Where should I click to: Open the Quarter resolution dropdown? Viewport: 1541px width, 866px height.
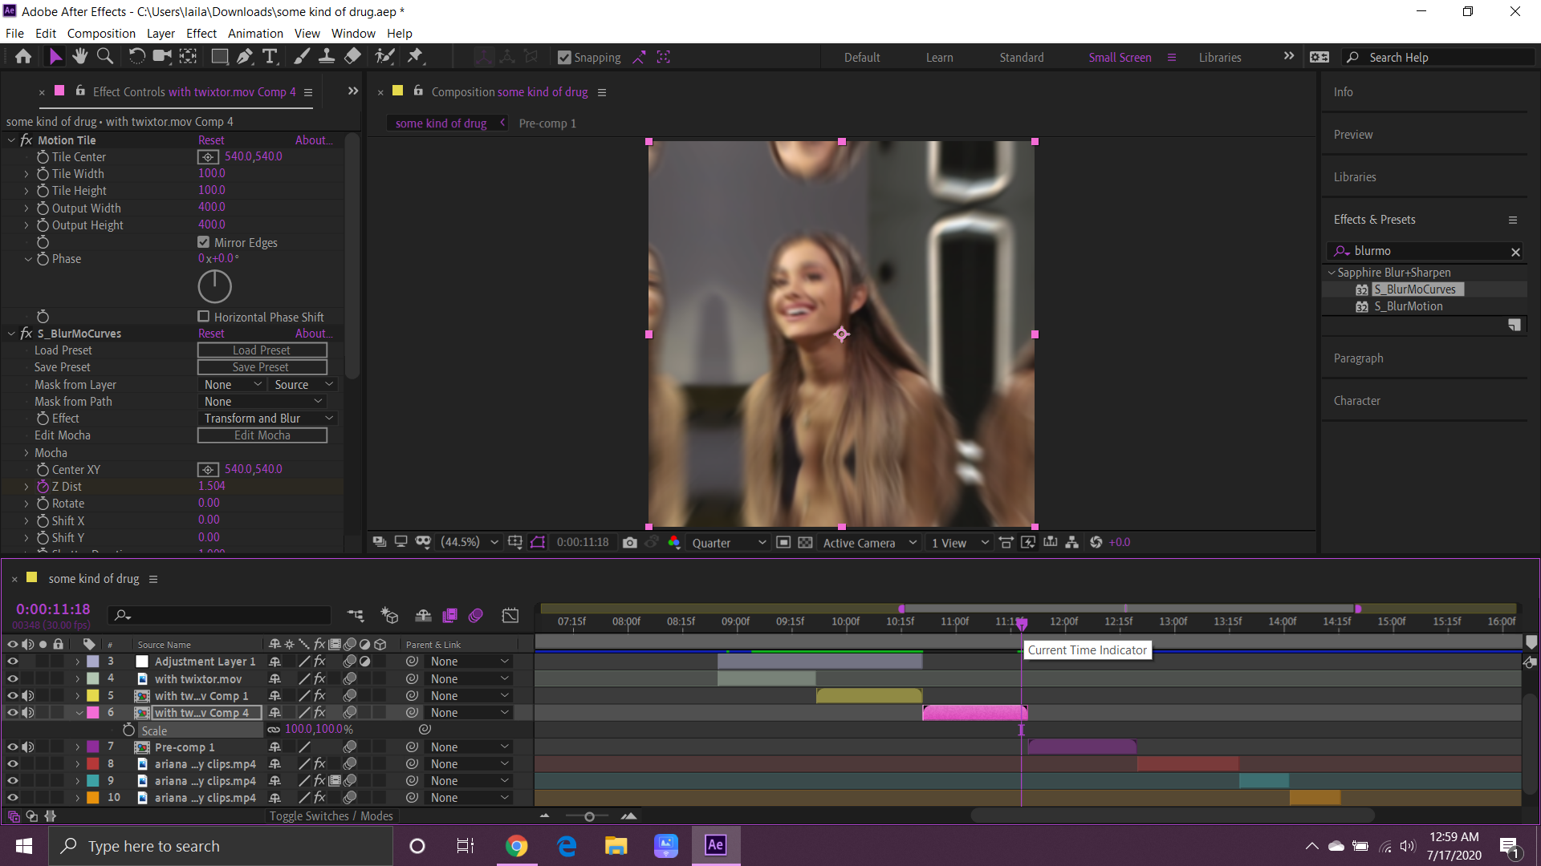pos(729,542)
